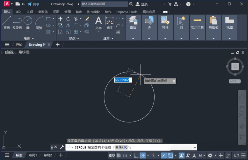Add a new drawing tab with plus

(58, 45)
